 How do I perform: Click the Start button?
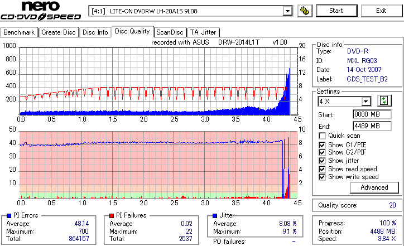click(x=336, y=11)
